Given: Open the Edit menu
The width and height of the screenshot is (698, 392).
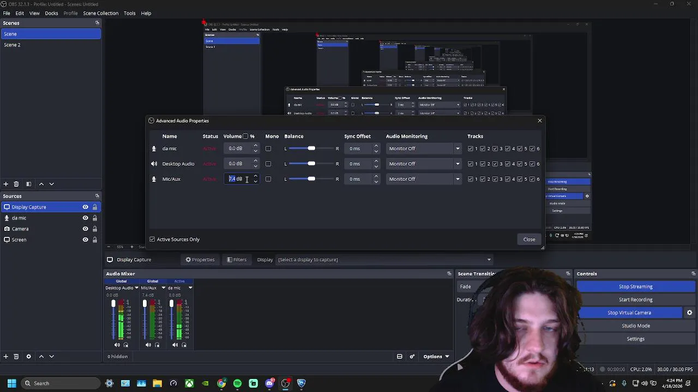Looking at the screenshot, I should pos(20,13).
